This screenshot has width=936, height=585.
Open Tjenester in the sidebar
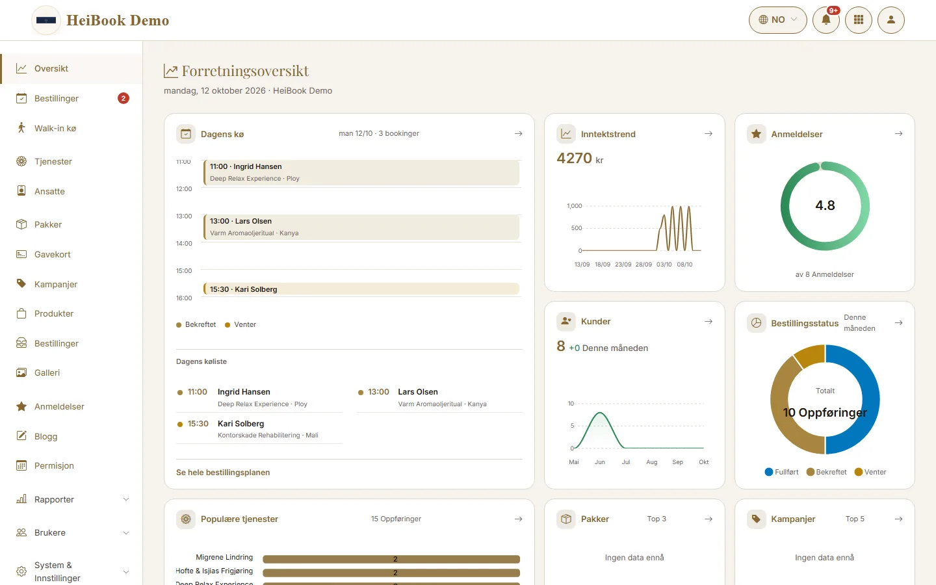(x=71, y=162)
